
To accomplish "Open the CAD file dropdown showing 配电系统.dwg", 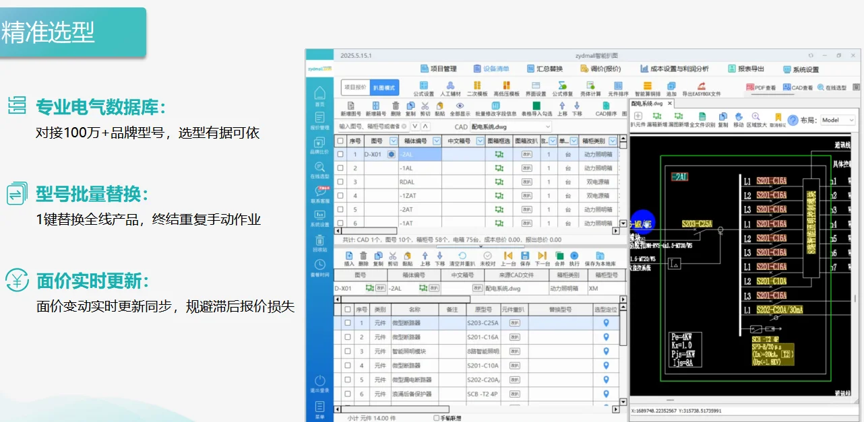I will (510, 126).
